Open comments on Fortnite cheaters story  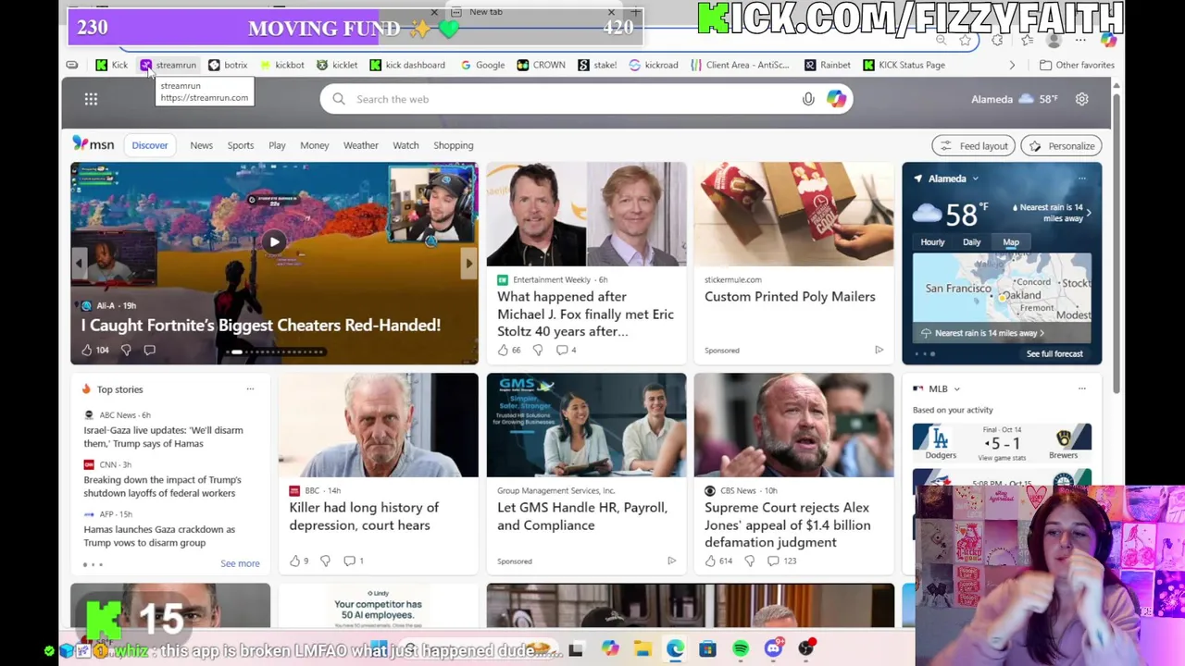coord(149,350)
